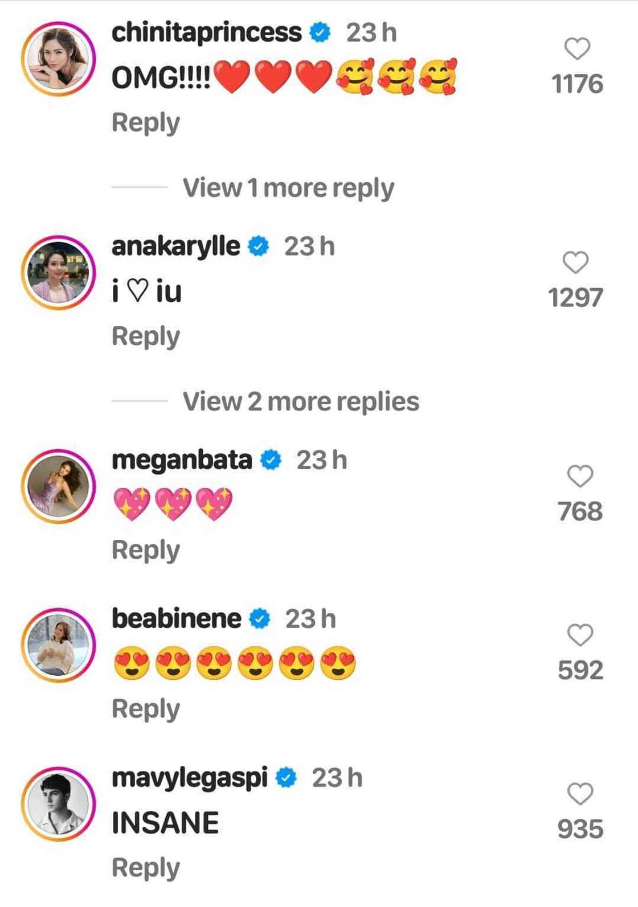Heart beabinene's heart-eyes comment
The image size is (638, 907).
point(580,635)
